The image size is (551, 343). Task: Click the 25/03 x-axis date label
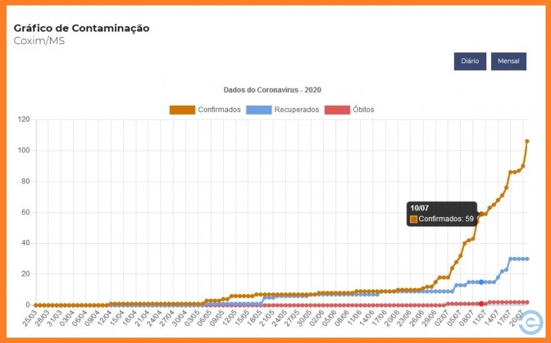pyautogui.click(x=31, y=319)
